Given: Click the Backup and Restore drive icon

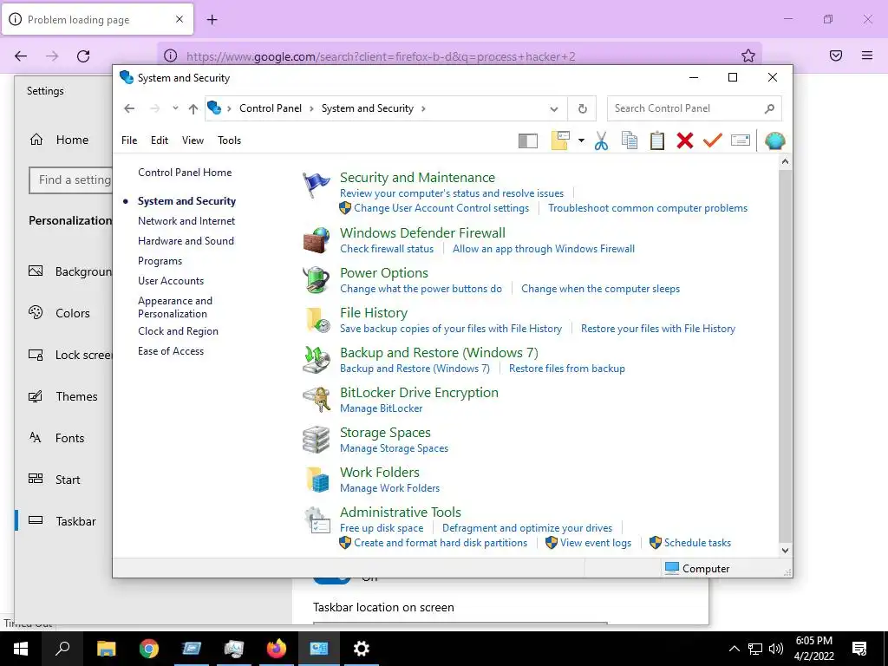Looking at the screenshot, I should tap(316, 360).
